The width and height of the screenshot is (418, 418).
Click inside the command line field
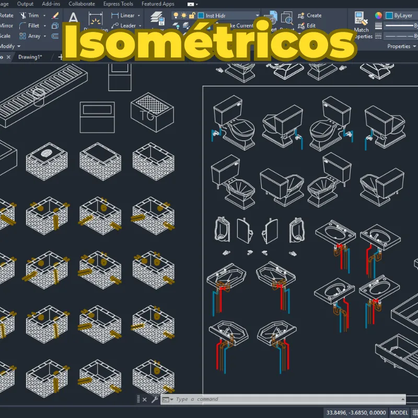point(235,399)
